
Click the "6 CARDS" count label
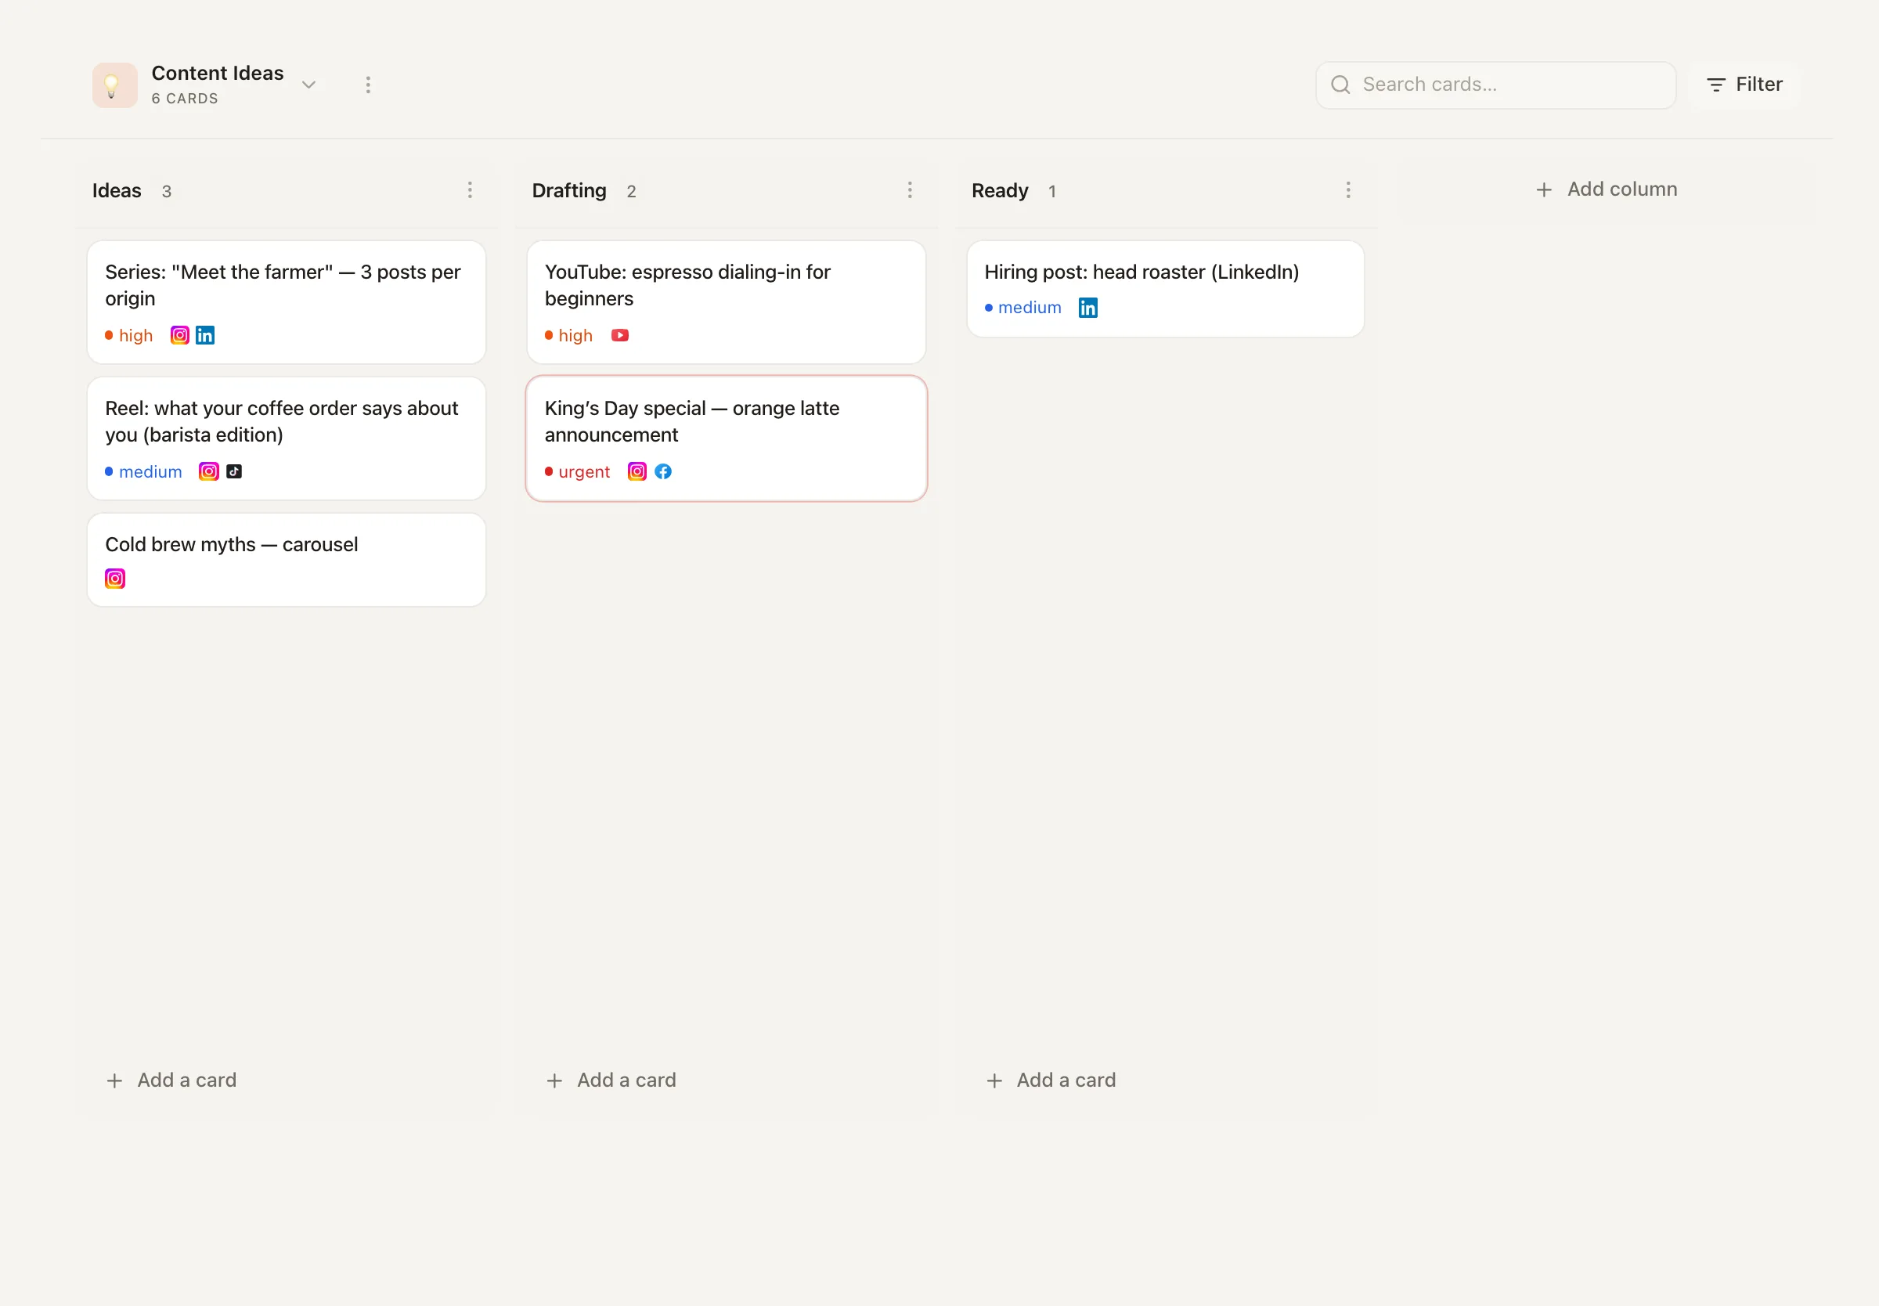(185, 99)
